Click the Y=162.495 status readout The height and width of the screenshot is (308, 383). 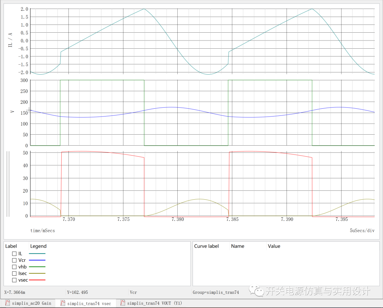[77, 292]
